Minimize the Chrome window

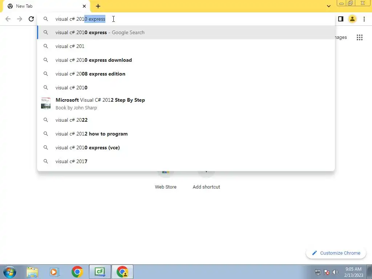click(341, 3)
